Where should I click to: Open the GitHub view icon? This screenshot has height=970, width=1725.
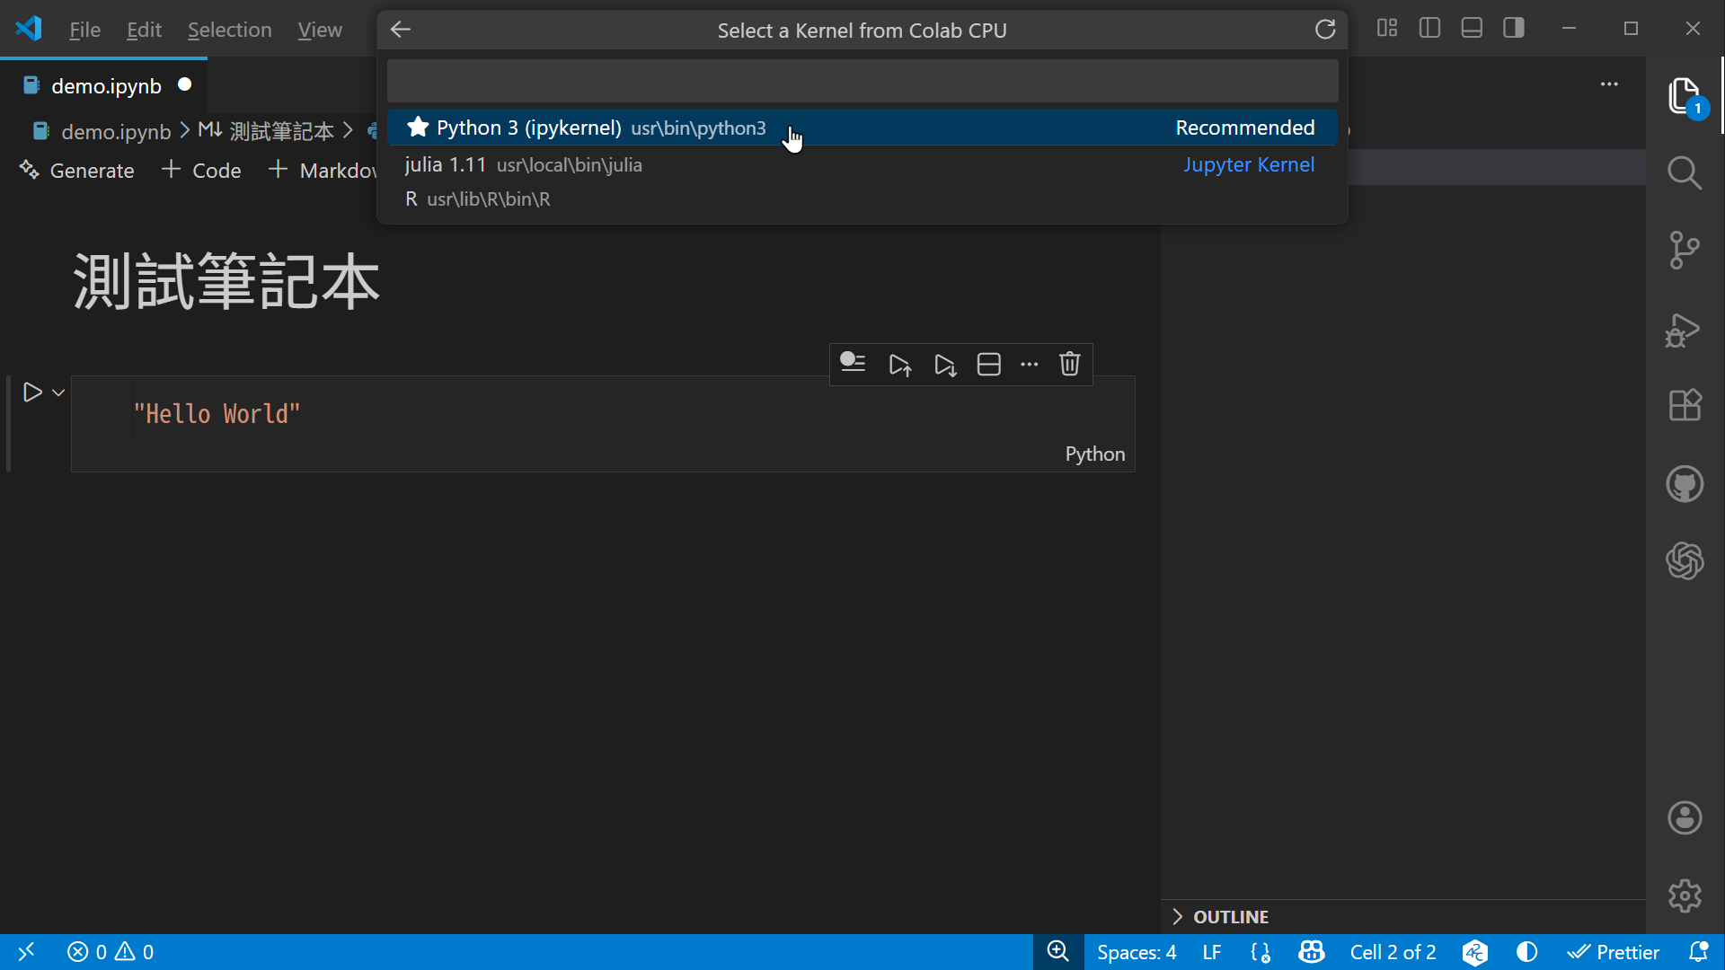point(1685,484)
